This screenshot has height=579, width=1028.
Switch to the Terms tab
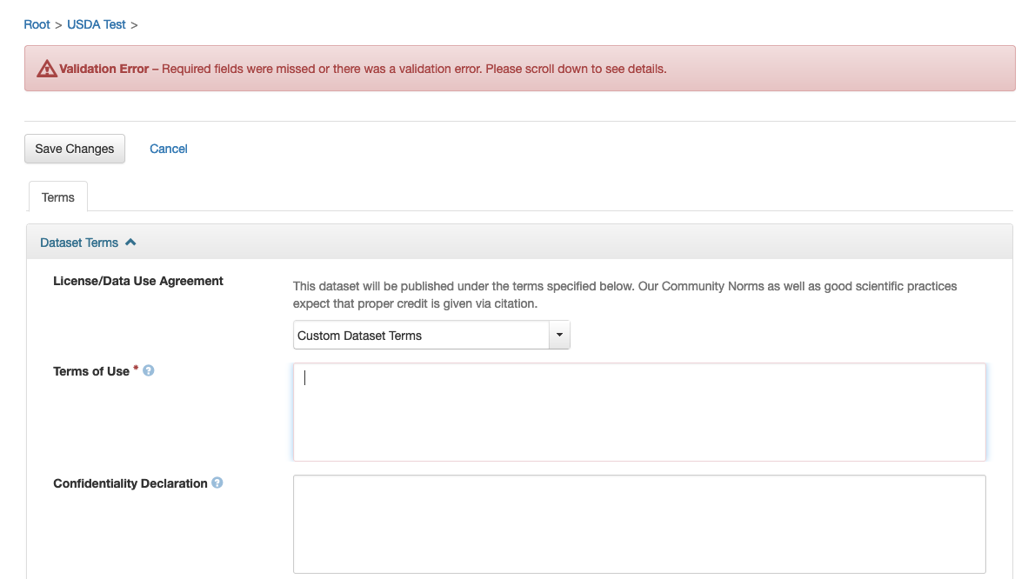pos(58,197)
